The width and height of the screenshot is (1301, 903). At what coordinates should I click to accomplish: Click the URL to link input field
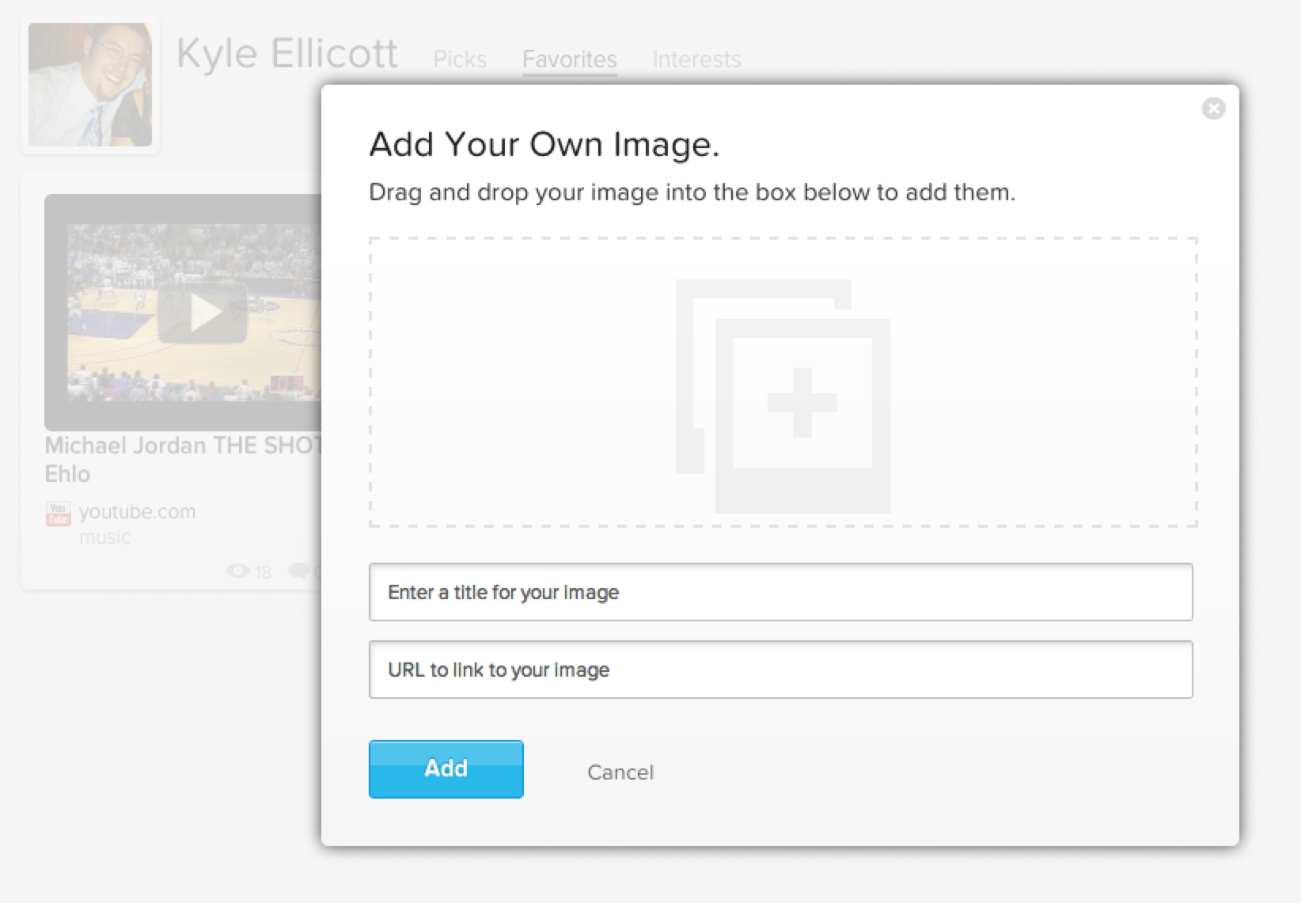780,670
